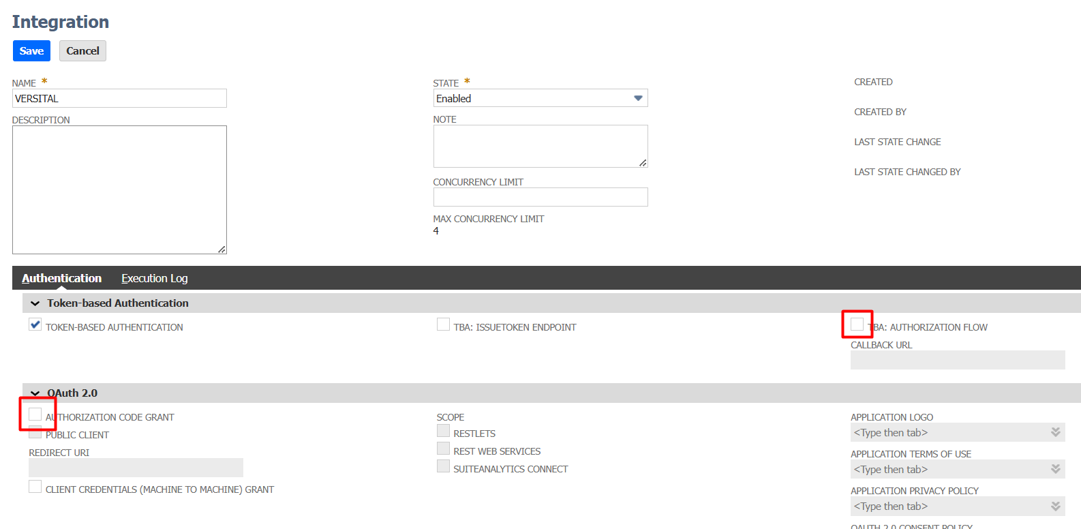The width and height of the screenshot is (1081, 529).
Task: Switch to the Execution Log tab
Action: (154, 278)
